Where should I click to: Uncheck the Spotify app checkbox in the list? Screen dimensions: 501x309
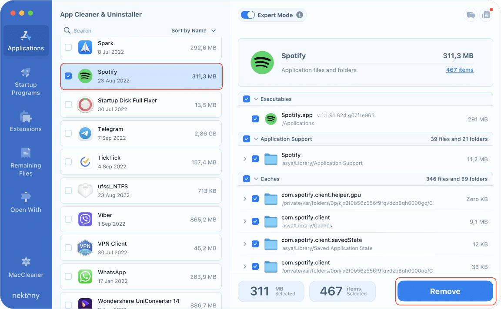[x=68, y=76]
